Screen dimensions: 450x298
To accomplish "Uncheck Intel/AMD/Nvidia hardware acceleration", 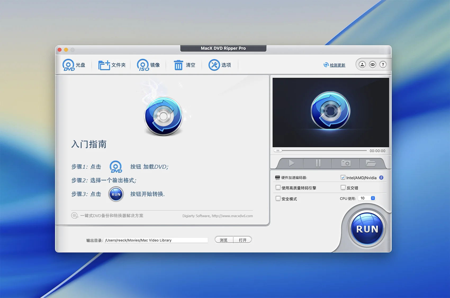I will coord(343,178).
